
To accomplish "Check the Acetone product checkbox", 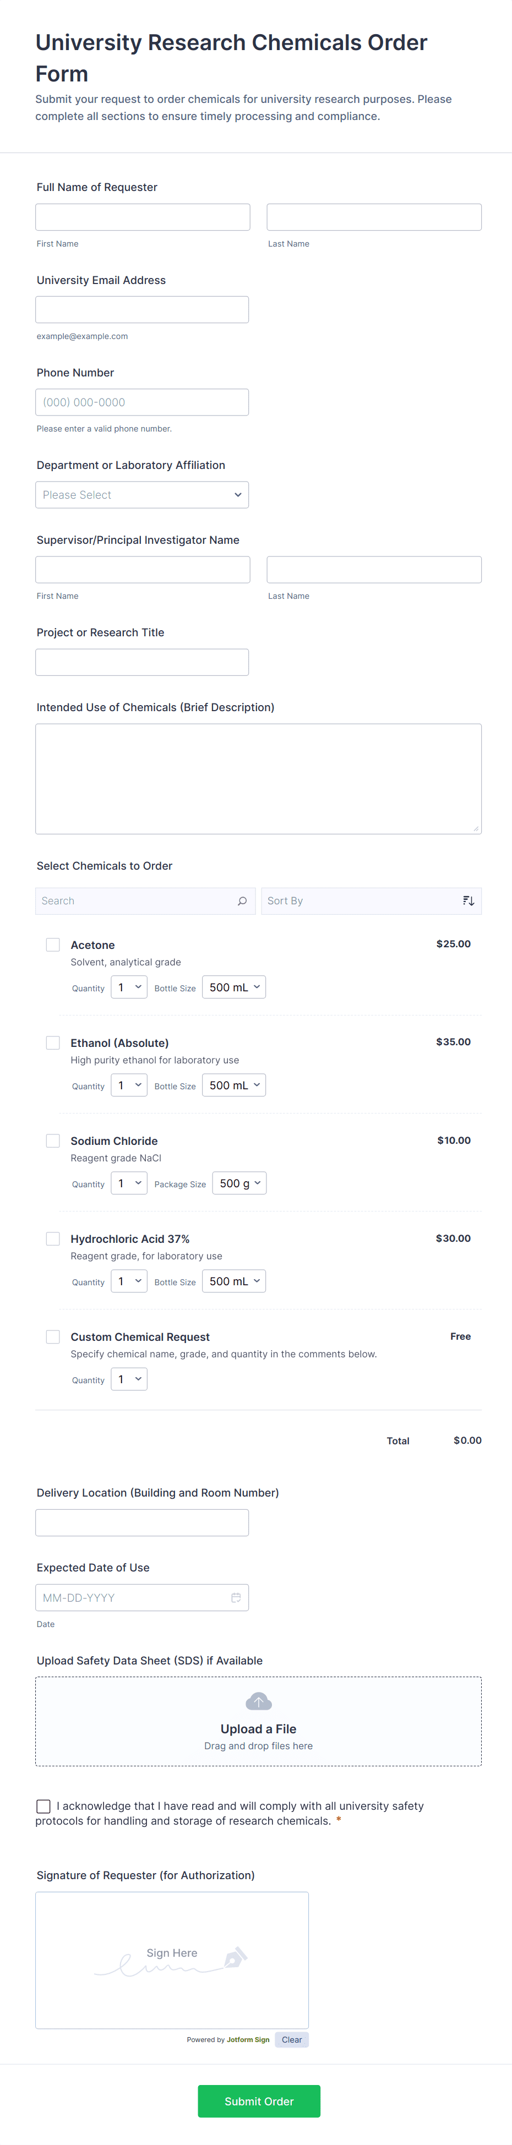I will coord(53,945).
